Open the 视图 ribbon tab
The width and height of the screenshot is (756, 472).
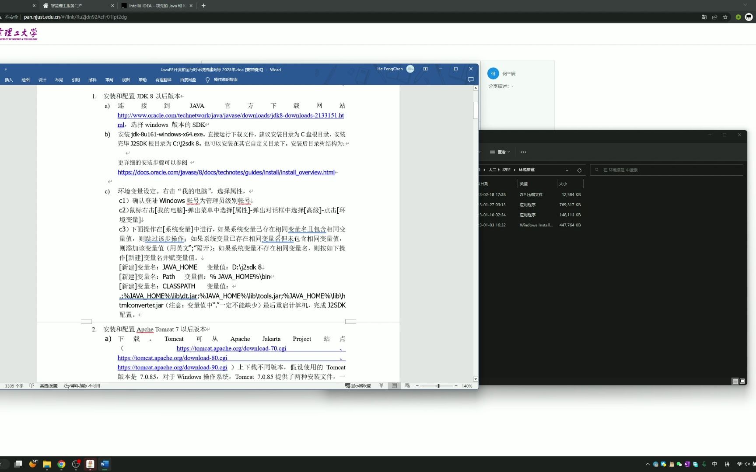tap(126, 80)
